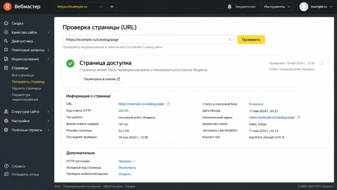The width and height of the screenshot is (337, 190).
Task: Click the Индексирование document icon
Action: point(6,59)
